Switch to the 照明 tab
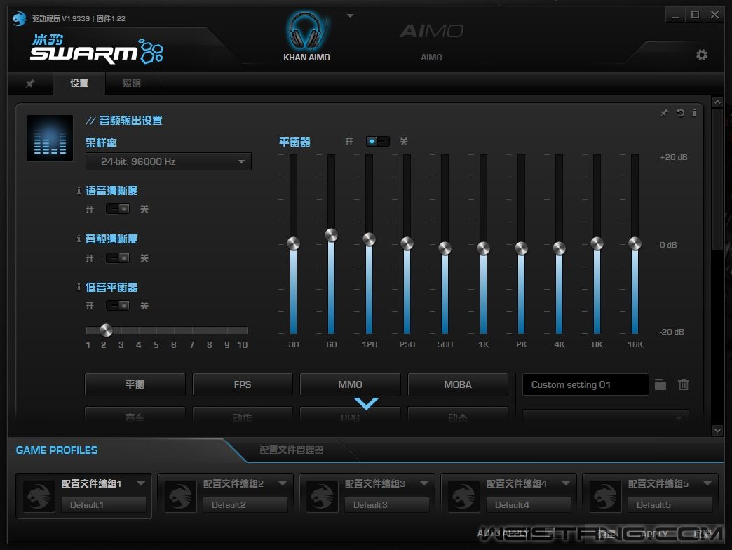732x550 pixels. pyautogui.click(x=132, y=83)
